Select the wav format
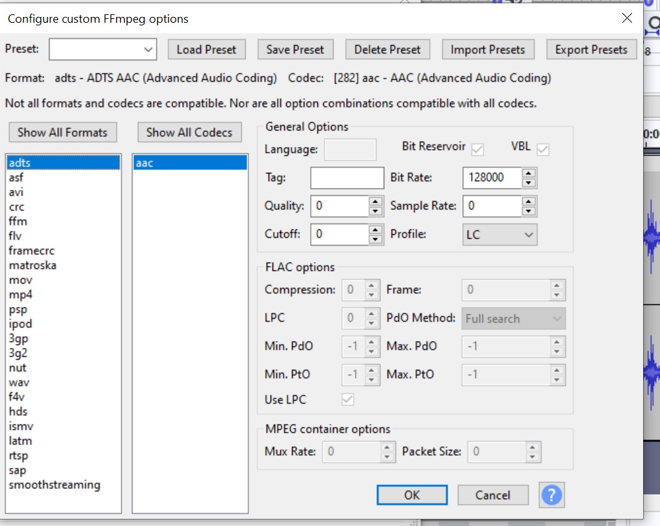Screen dimensions: 660x526 tap(63, 382)
